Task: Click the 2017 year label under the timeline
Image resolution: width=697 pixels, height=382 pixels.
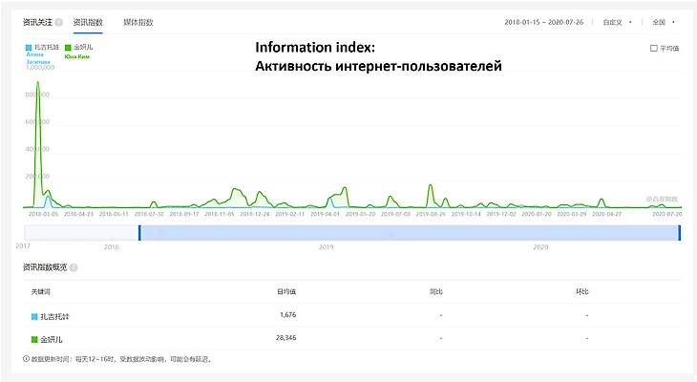Action: [x=23, y=246]
